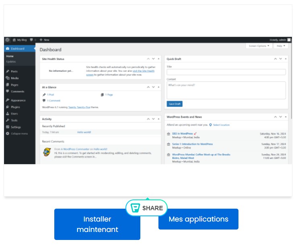Move WordPress Events and News up
The width and height of the screenshot is (302, 252).
[275, 117]
